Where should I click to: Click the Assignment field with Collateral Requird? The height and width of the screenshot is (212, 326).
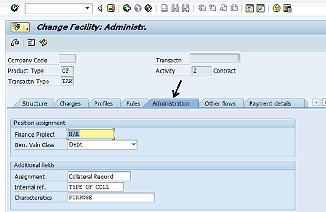(99, 177)
